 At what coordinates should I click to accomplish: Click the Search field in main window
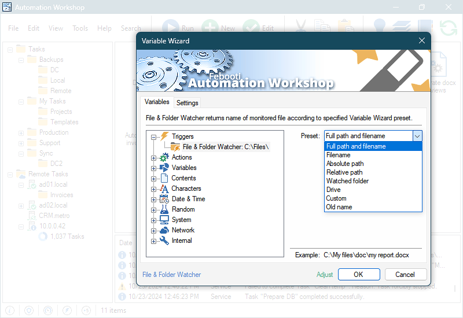pos(131,28)
